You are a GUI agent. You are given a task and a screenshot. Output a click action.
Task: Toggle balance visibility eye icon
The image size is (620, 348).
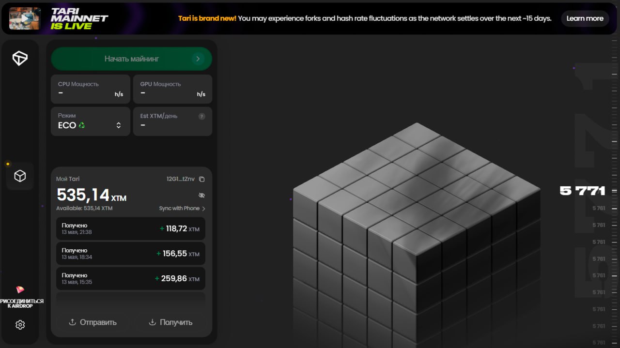(x=202, y=195)
